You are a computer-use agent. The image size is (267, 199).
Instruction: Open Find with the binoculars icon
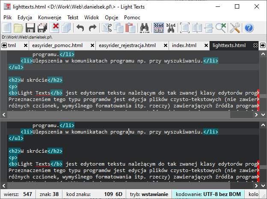pos(144,28)
